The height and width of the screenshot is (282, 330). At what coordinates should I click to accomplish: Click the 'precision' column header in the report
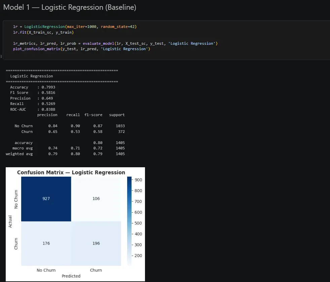[x=47, y=115]
